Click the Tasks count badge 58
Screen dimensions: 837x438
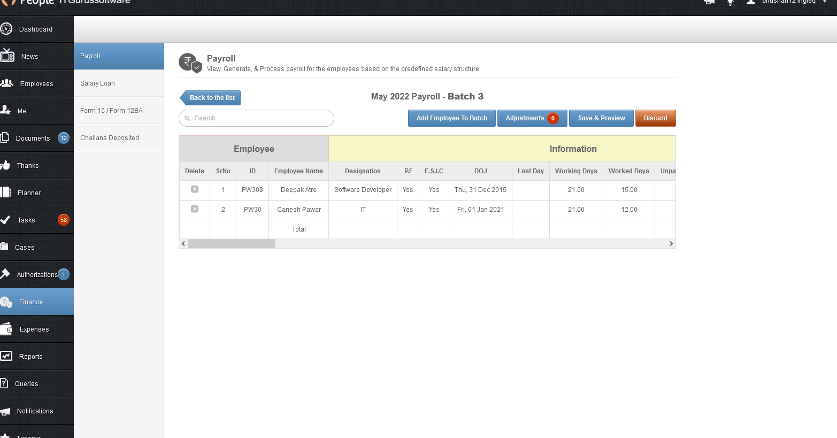64,220
